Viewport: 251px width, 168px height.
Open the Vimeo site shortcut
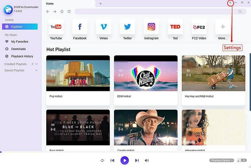pos(104,27)
